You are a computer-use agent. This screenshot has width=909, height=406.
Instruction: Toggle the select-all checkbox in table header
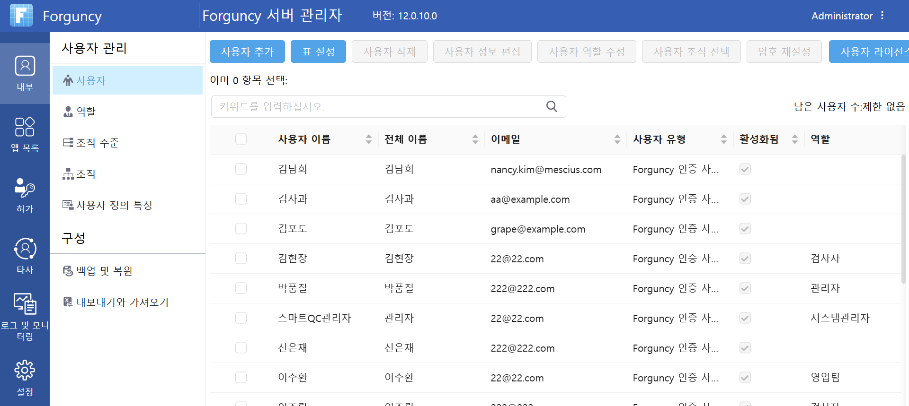click(x=241, y=139)
